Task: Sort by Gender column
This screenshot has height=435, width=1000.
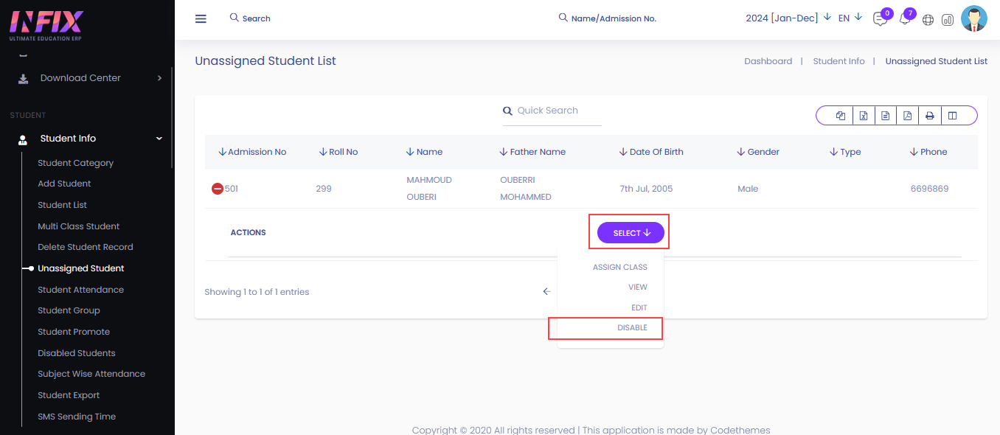Action: tap(758, 152)
